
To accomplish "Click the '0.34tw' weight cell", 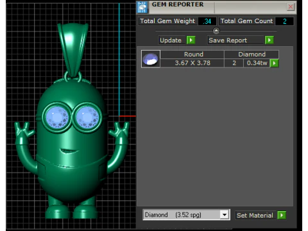I will coord(257,63).
